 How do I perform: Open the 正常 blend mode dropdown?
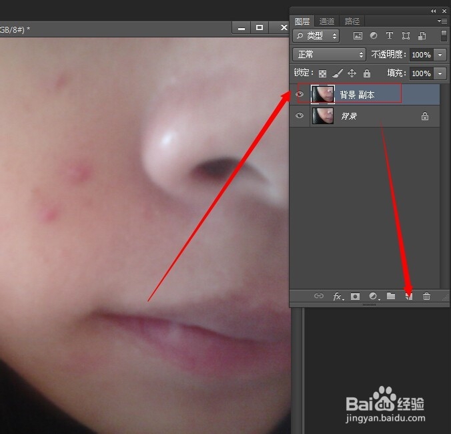(x=329, y=54)
